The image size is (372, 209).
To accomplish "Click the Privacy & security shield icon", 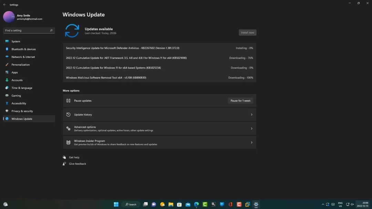I will tap(8, 111).
